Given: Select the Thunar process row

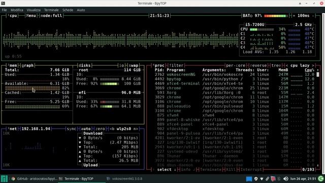Looking at the screenshot, I should [x=234, y=156].
